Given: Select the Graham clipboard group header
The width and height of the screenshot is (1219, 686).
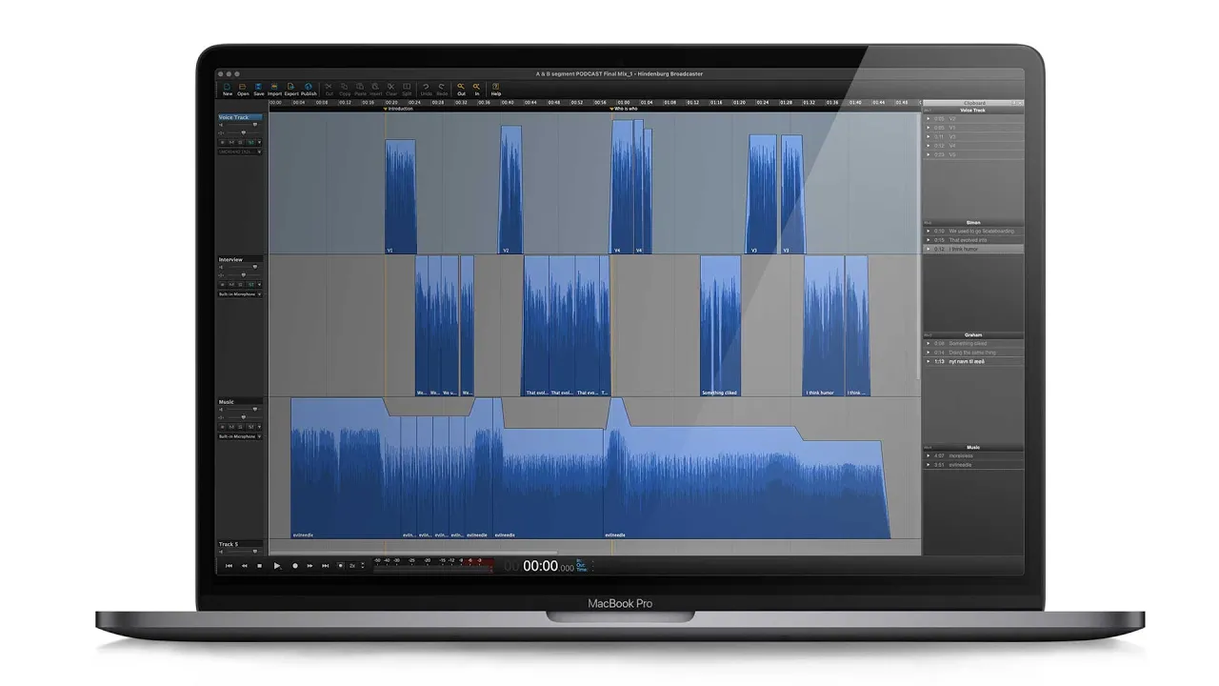Looking at the screenshot, I should click(973, 334).
